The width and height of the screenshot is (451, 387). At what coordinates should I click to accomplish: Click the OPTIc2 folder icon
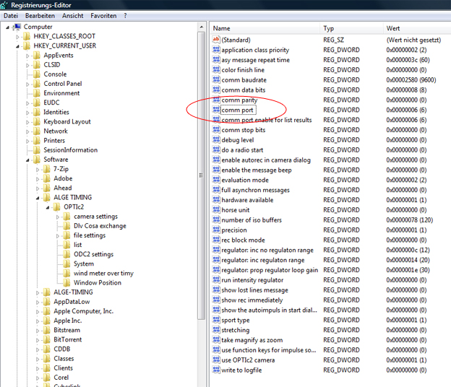57,207
